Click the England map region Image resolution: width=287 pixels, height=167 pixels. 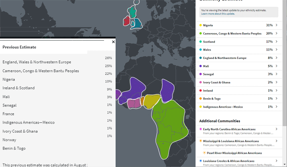(x=138, y=24)
